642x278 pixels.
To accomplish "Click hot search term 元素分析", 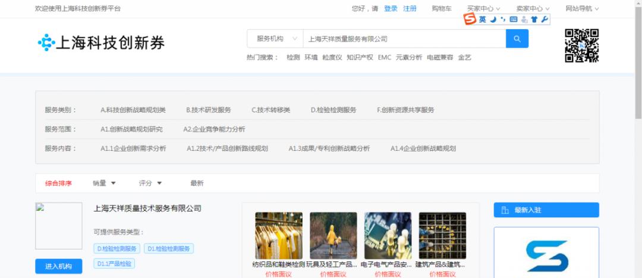I will click(x=408, y=57).
